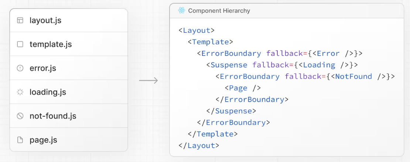Select the template.js file name
Image resolution: width=410 pixels, height=162 pixels.
(51, 45)
